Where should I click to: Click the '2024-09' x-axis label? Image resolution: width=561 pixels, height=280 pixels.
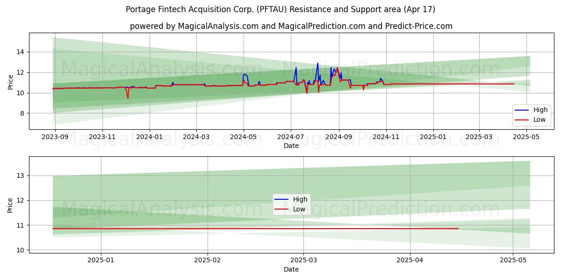click(x=338, y=137)
